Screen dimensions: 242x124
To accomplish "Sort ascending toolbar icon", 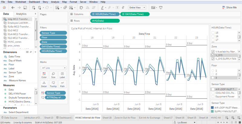I will coord(87,8).
